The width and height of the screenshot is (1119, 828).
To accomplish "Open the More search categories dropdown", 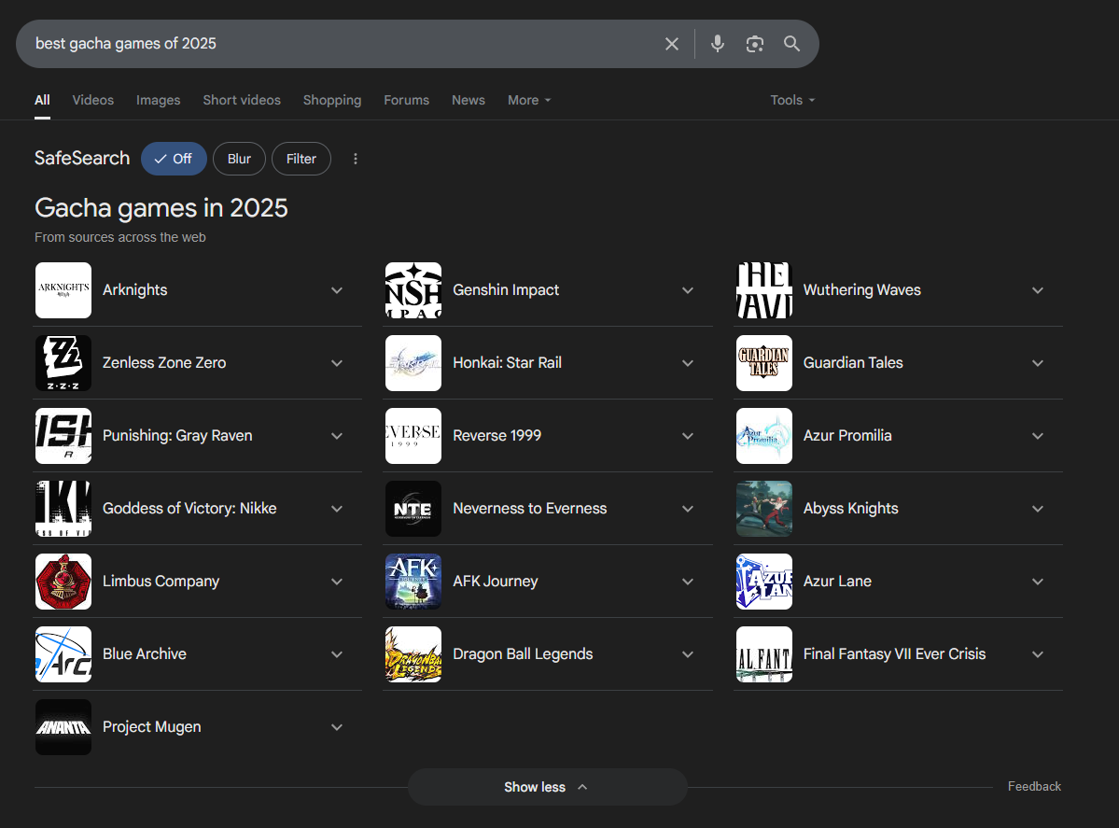I will (x=529, y=100).
